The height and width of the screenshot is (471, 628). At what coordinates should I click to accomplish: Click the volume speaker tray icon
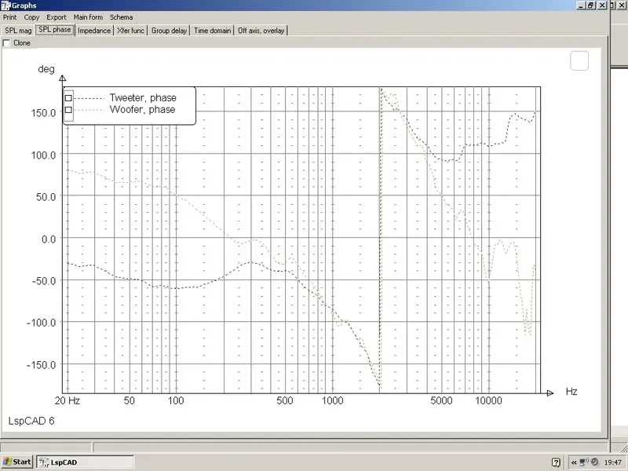[x=584, y=462]
